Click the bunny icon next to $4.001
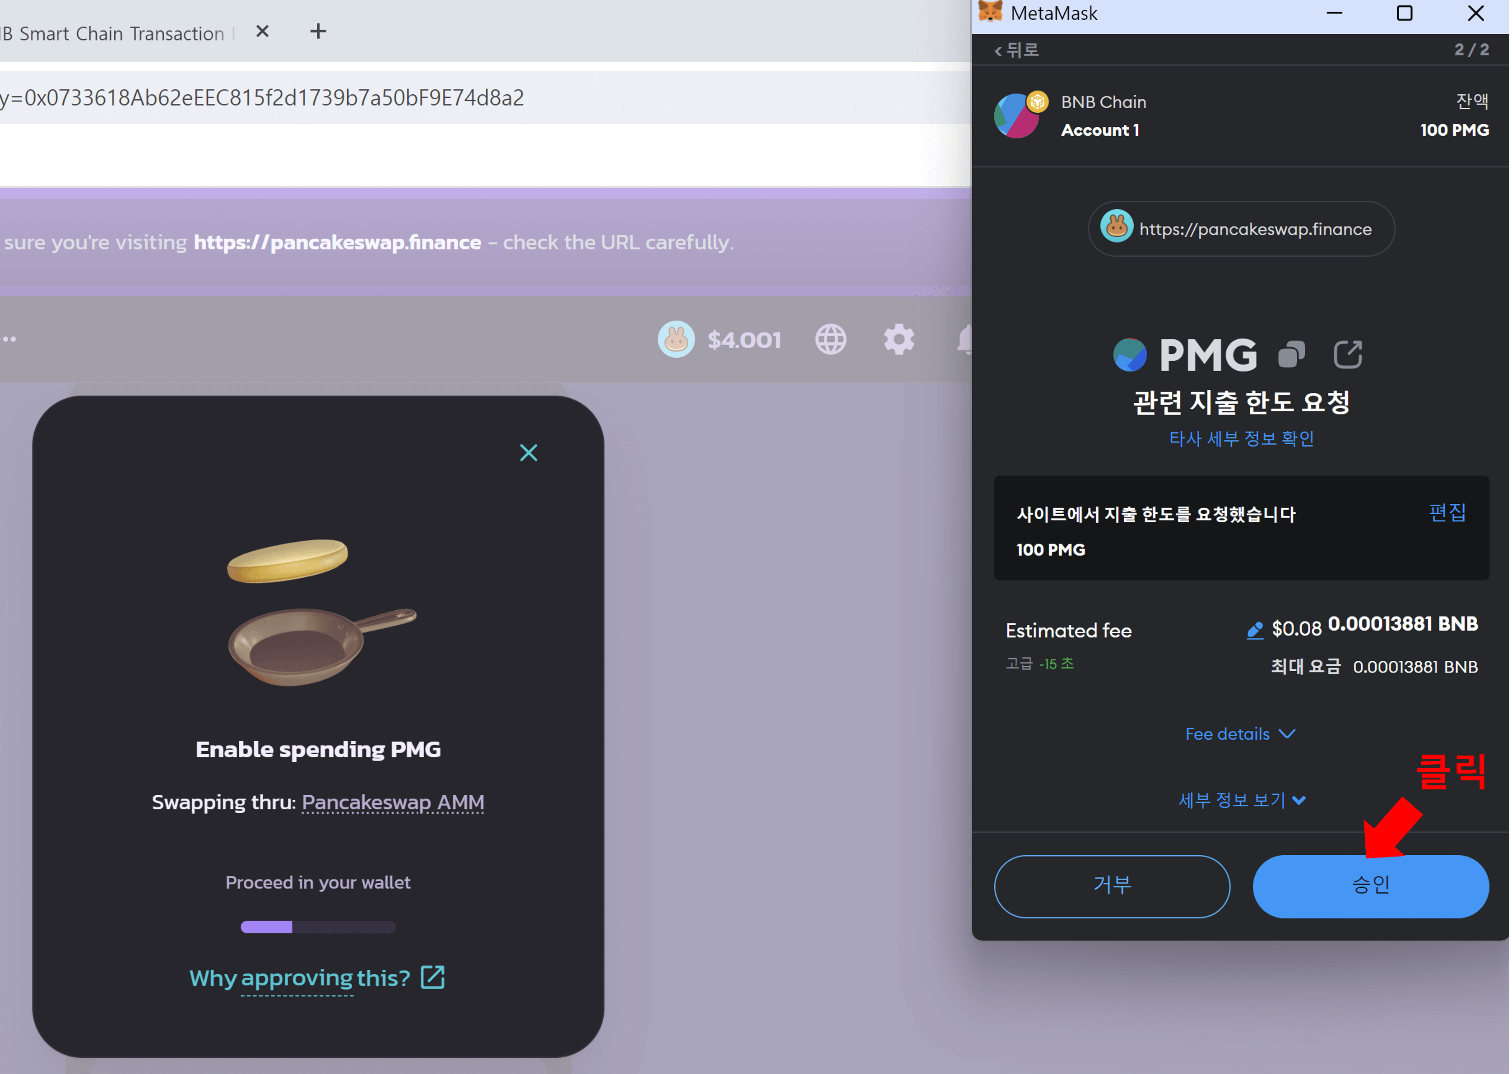Image resolution: width=1512 pixels, height=1074 pixels. click(x=676, y=339)
